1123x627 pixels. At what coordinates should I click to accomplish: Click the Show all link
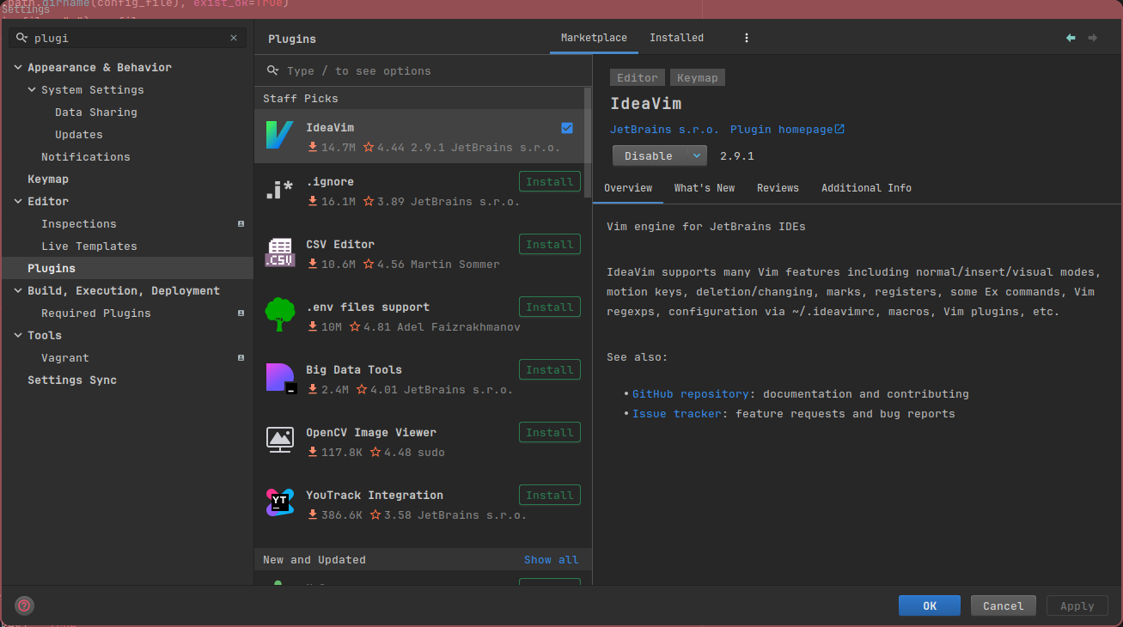[x=552, y=559]
